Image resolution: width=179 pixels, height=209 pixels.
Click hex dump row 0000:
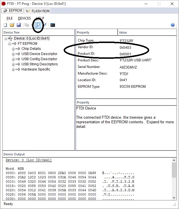pos(70,173)
